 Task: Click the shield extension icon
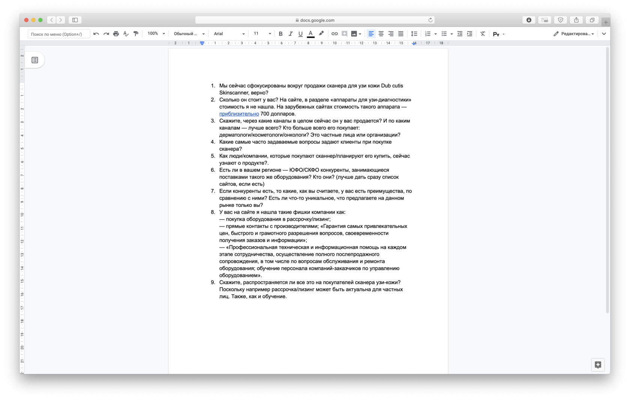coord(561,20)
